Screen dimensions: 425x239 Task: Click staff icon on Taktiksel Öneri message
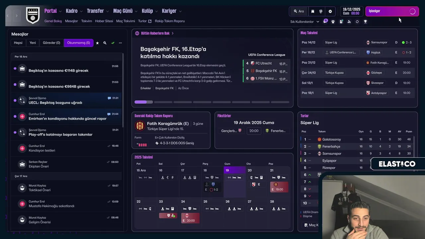[22, 188]
